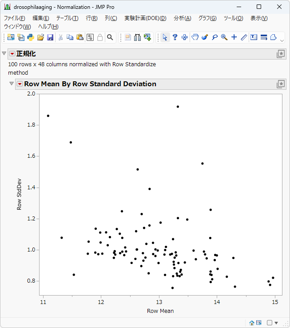Screen dimensions: 290x328
Task: Minimize the JMP Normalization window
Action: pos(239,7)
